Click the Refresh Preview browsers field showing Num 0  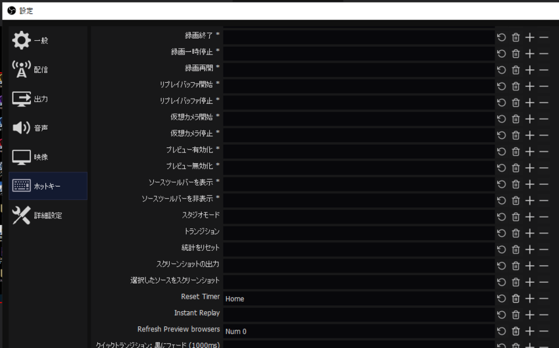(x=358, y=332)
